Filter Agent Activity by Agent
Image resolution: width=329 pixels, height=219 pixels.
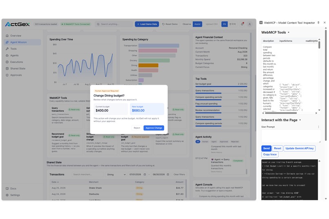[214, 142]
